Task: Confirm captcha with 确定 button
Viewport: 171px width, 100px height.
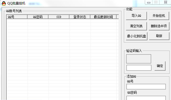Action: (x=160, y=66)
